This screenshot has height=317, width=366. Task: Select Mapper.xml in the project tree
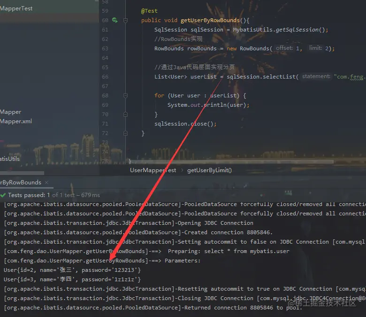(16, 121)
